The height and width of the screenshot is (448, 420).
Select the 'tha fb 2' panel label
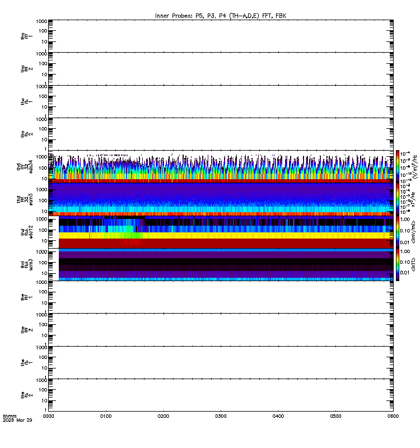26,134
